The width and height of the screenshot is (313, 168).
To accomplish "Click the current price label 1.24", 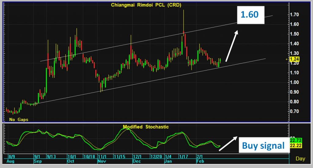I will (x=294, y=59).
